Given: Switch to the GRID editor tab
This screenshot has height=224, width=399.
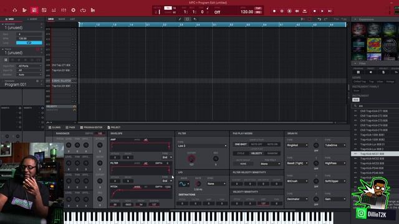Looking at the screenshot, I should click(x=51, y=19).
